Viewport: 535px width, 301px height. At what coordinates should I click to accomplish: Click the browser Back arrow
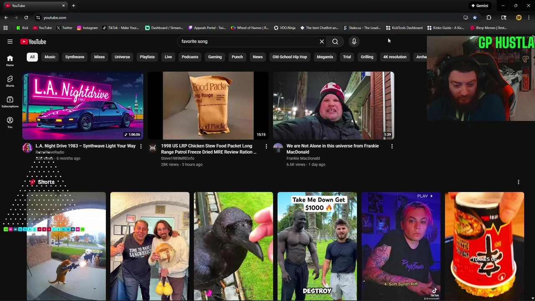(x=6, y=18)
